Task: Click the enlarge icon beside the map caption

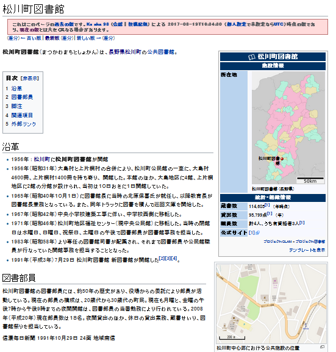Action: click(x=322, y=347)
